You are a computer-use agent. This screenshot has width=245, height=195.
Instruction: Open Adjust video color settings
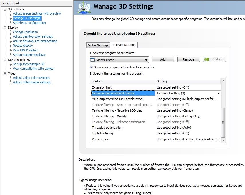31,78
